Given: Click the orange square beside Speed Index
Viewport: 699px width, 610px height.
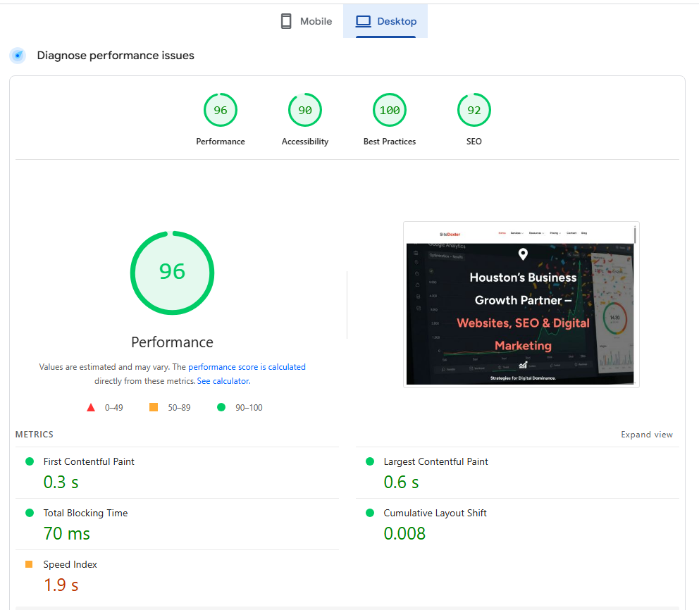Looking at the screenshot, I should tap(29, 564).
